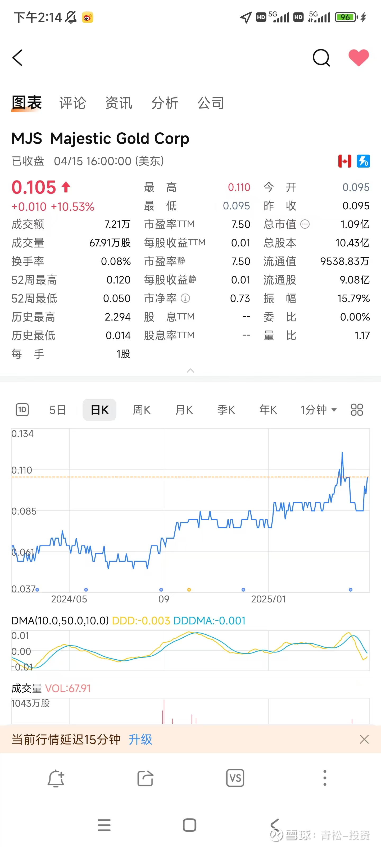Close the delayed quote banner
This screenshot has width=381, height=847.
364,740
